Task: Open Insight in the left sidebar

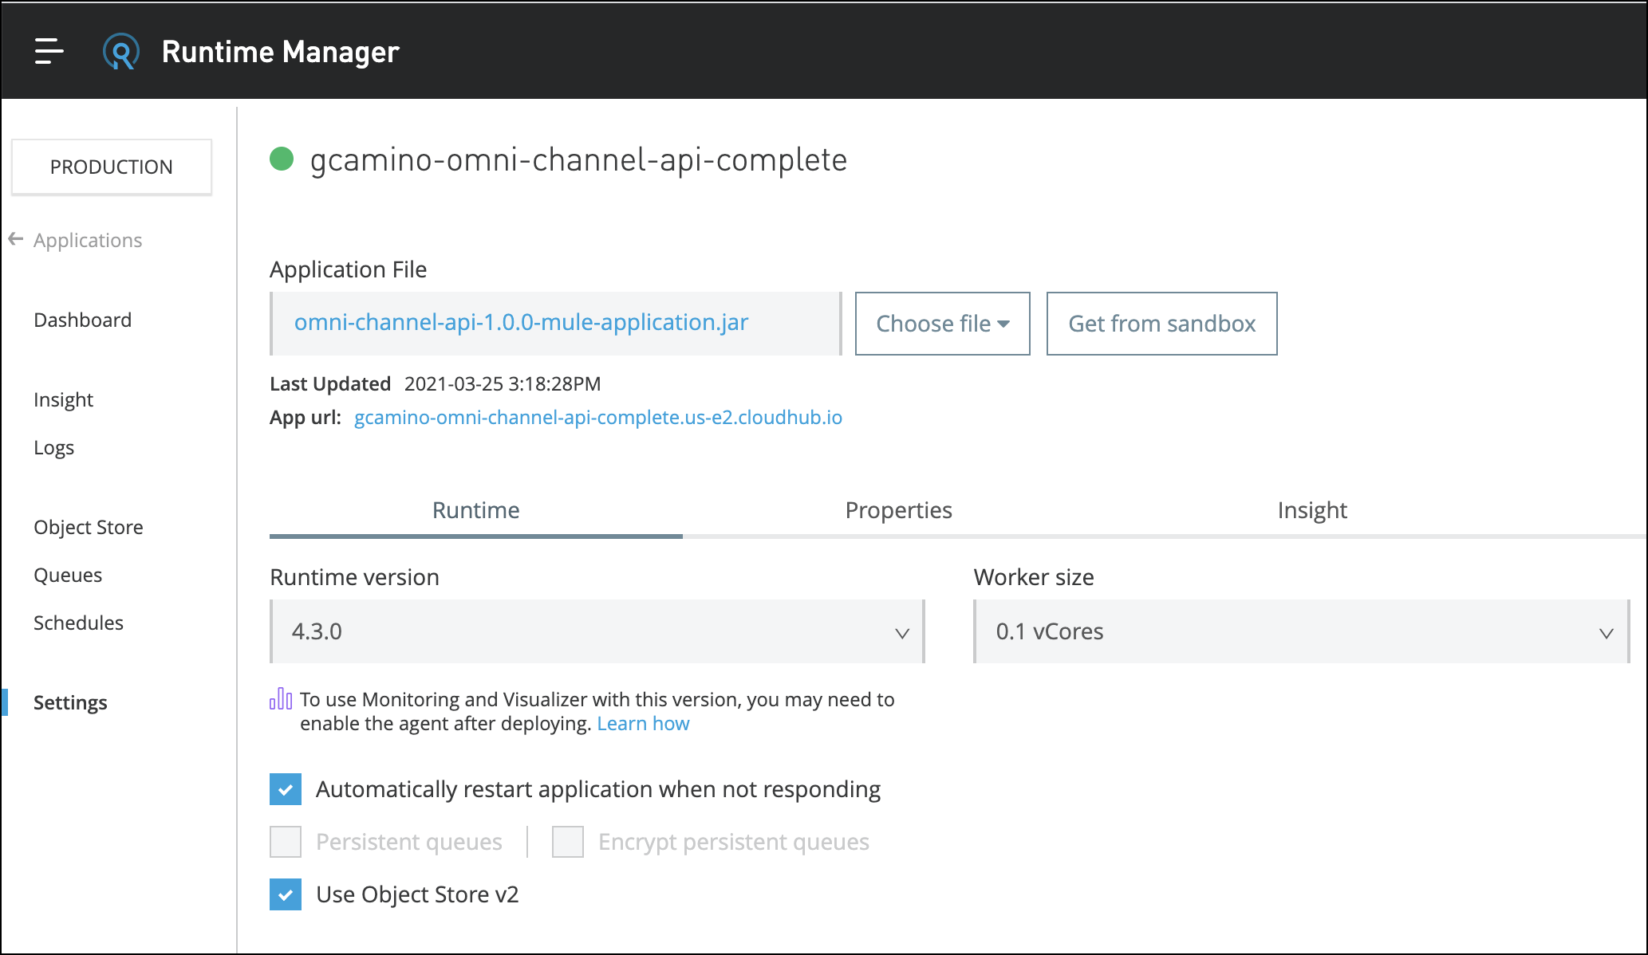Action: 64,399
